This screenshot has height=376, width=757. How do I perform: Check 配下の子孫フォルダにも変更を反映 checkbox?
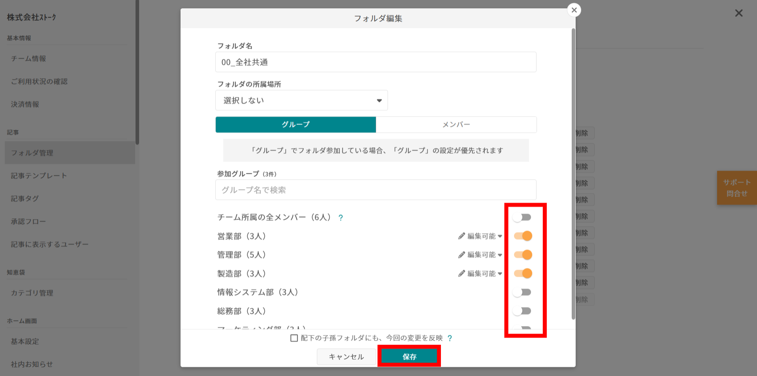294,338
